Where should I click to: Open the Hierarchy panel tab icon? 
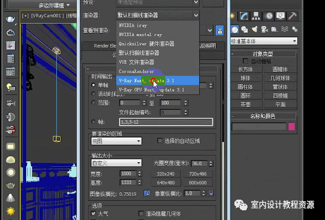[256, 16]
